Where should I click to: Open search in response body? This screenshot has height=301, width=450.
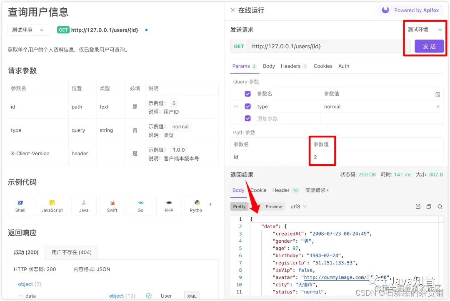click(440, 206)
